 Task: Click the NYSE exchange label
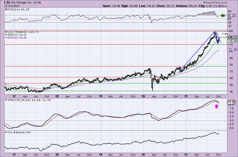tap(37, 3)
